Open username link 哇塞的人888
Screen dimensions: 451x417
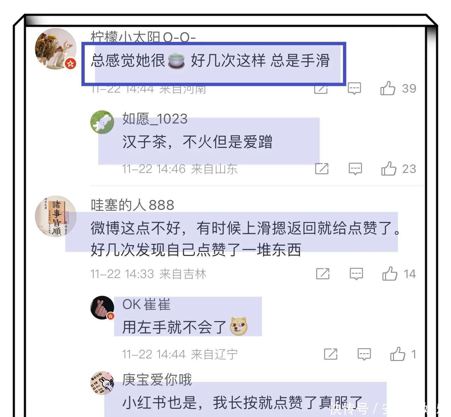(x=132, y=205)
